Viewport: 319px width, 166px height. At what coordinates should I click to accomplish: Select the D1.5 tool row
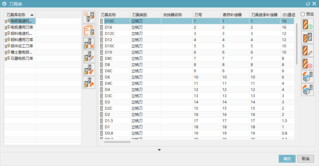[197, 121]
